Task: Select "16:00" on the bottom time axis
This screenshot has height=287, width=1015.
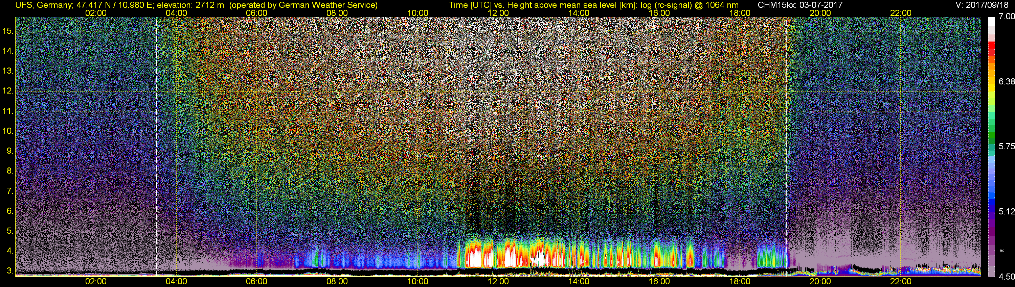Action: click(659, 282)
